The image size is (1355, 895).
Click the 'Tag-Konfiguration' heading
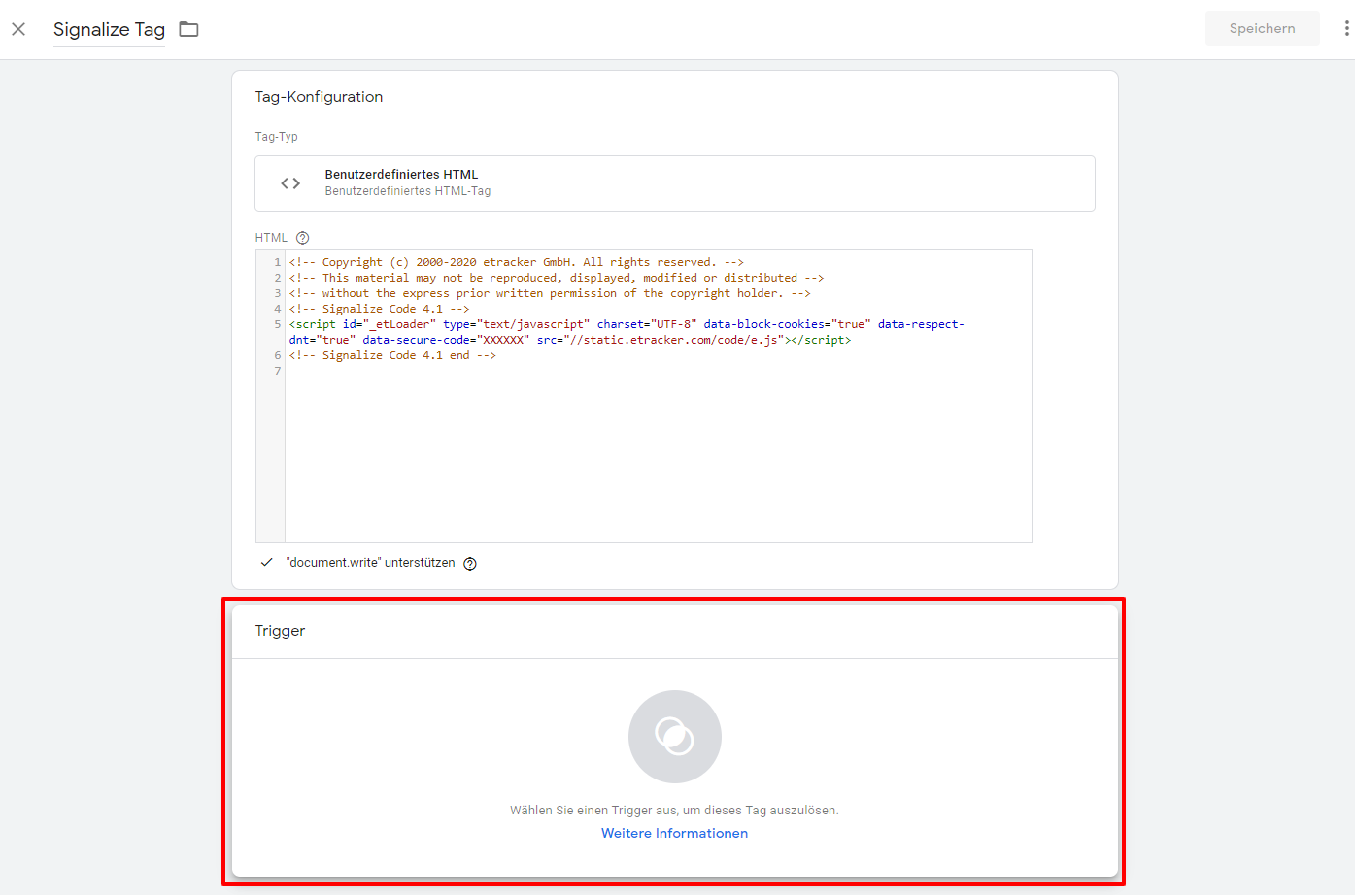point(319,97)
